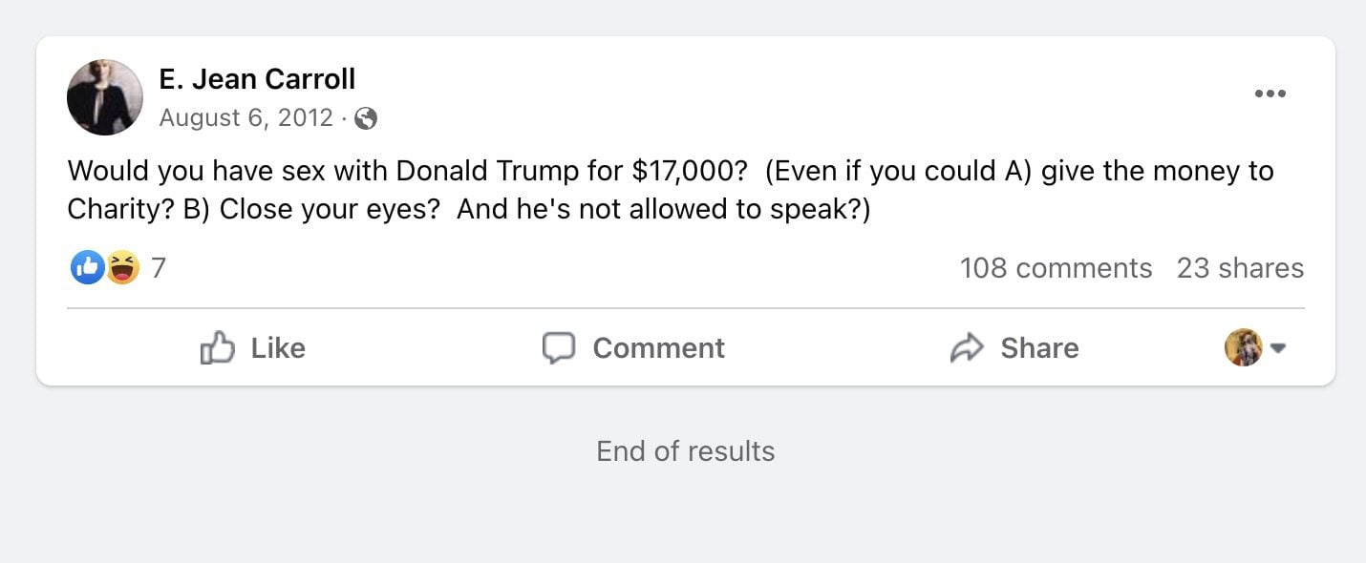
Task: Click the thumbs-up icon on the Like button
Action: coord(217,348)
